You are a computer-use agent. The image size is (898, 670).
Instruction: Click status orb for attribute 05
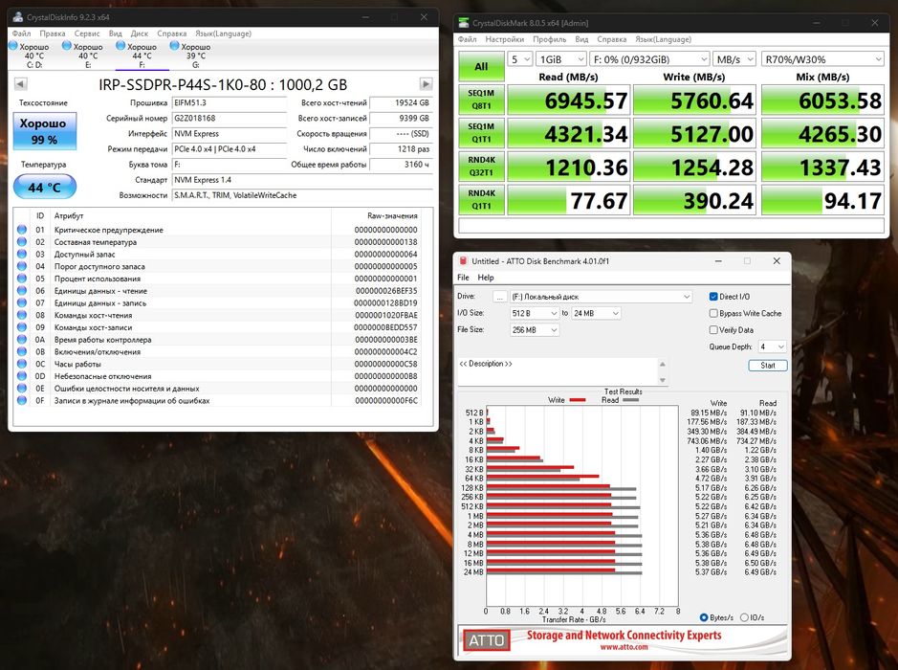click(22, 279)
